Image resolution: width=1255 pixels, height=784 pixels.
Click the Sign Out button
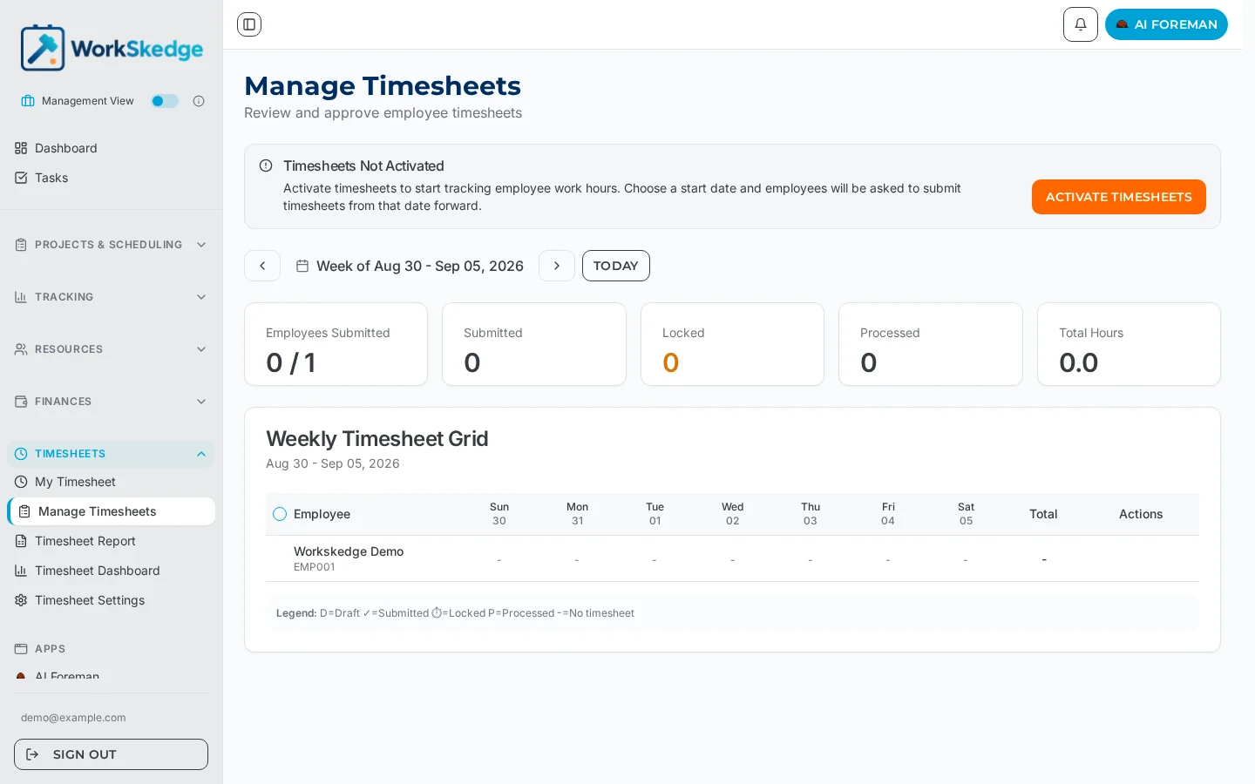[x=112, y=754]
